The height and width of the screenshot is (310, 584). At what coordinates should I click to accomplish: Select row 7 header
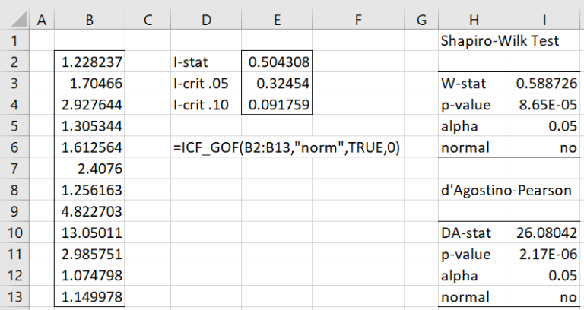pyautogui.click(x=14, y=169)
